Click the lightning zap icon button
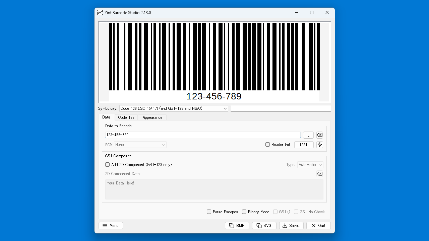This screenshot has width=429, height=241. tap(320, 145)
